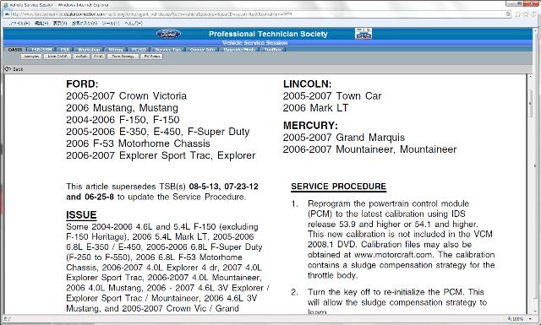The height and width of the screenshot is (325, 541).
Task: Click the 2005-2006 E-350, E-450 line
Action: click(x=158, y=132)
